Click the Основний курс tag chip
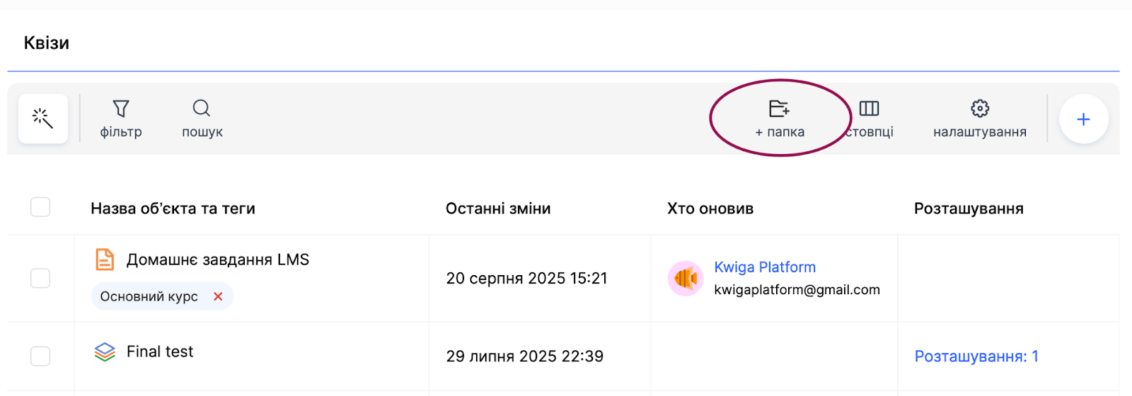The image size is (1132, 396). point(149,296)
